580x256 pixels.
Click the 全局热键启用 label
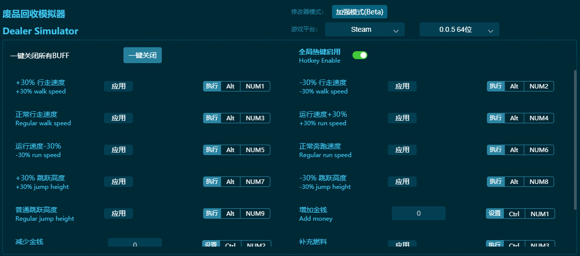point(320,52)
